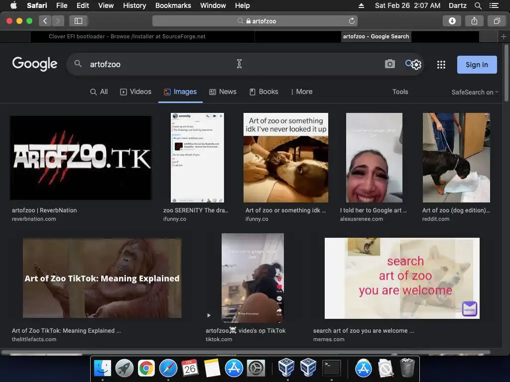The height and width of the screenshot is (382, 510).
Task: Open the History menu
Action: [134, 5]
